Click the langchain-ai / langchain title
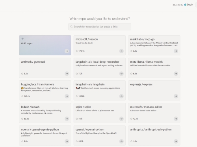Image resolution: width=197 pixels, height=147 pixels. pos(90,84)
